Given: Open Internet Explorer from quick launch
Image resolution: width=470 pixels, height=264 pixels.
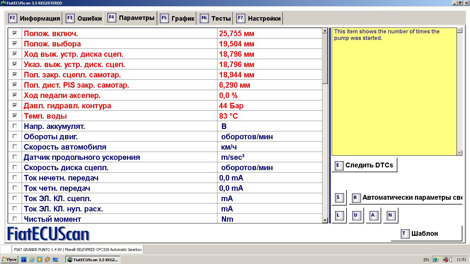Looking at the screenshot, I should (x=32, y=260).
